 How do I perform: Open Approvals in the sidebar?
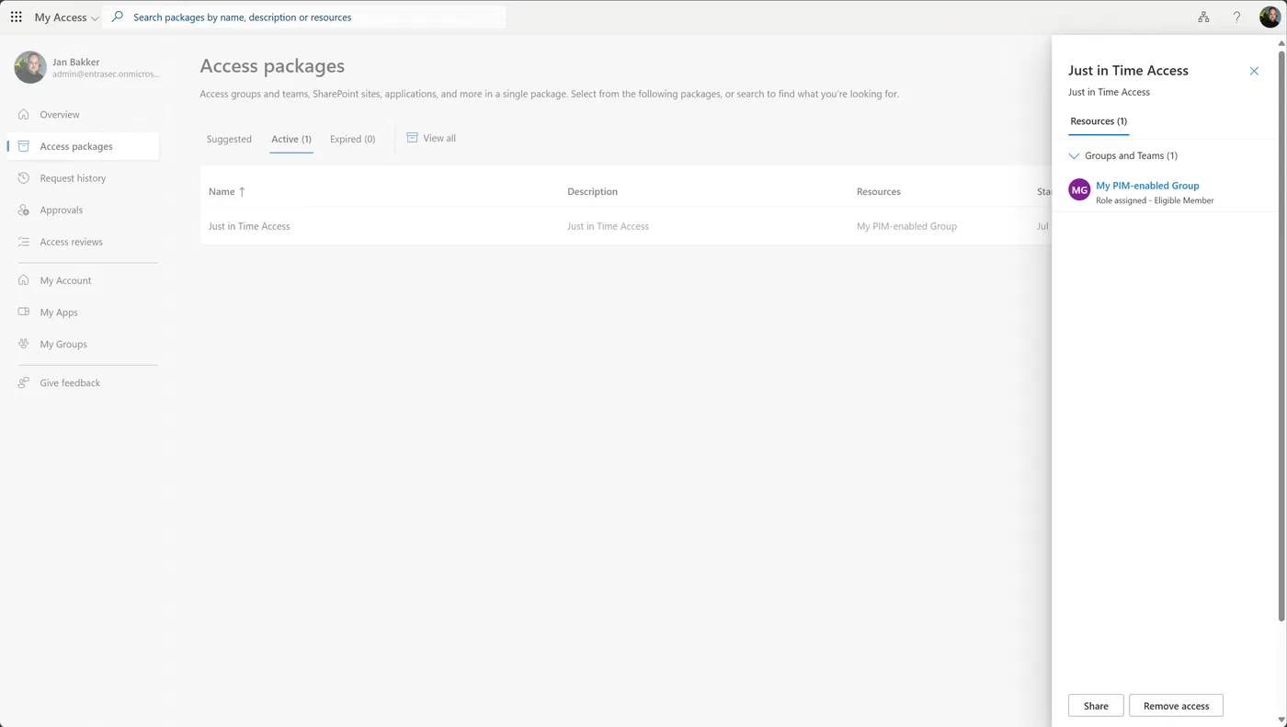pyautogui.click(x=62, y=210)
